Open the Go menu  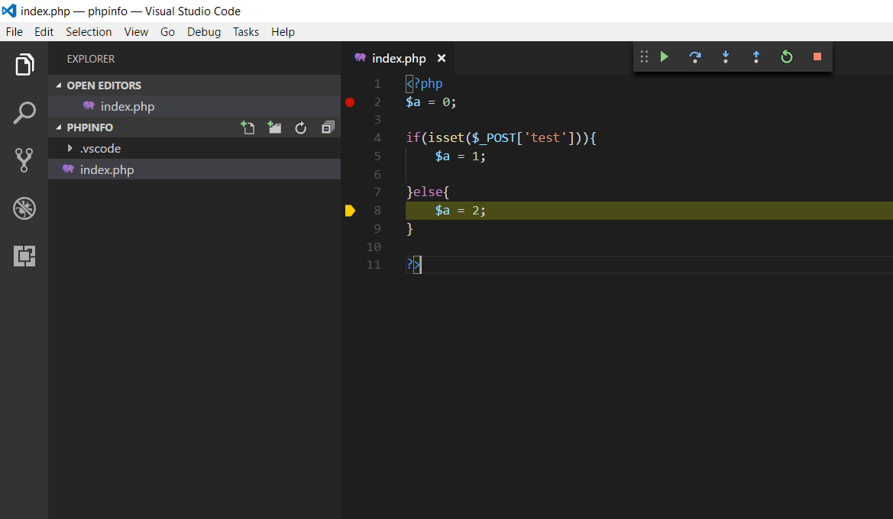tap(167, 32)
